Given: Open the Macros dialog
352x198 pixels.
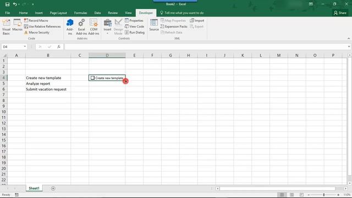Looking at the screenshot, I should point(17,25).
